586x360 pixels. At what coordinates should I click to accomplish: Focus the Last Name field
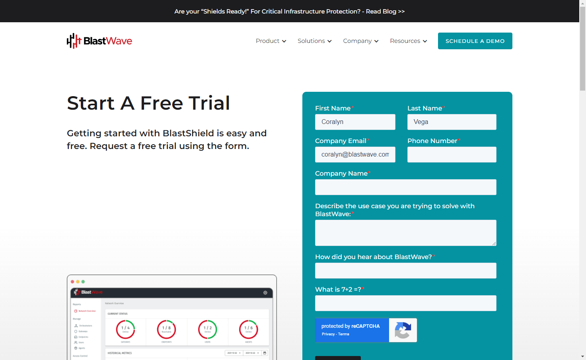452,122
